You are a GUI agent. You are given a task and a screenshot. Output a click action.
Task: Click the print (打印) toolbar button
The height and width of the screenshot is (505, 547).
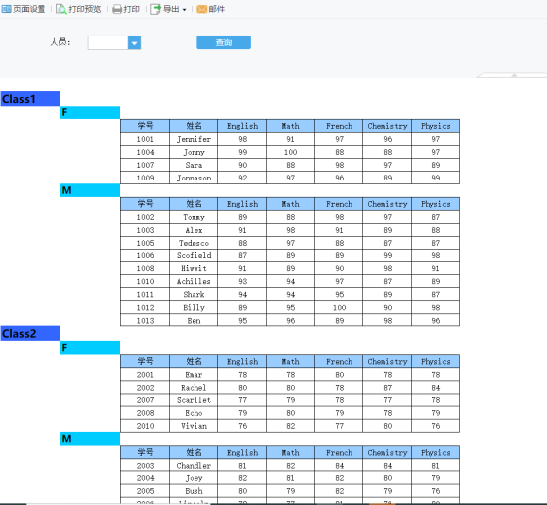[x=126, y=9]
